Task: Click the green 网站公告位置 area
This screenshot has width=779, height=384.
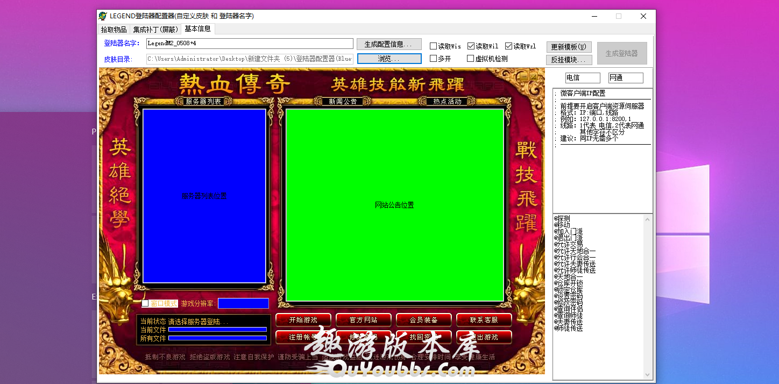Action: point(394,205)
